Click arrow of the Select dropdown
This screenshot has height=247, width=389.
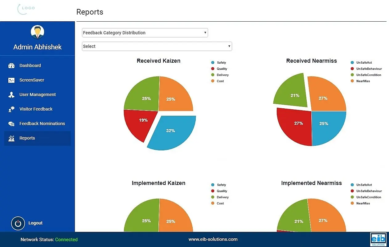229,46
